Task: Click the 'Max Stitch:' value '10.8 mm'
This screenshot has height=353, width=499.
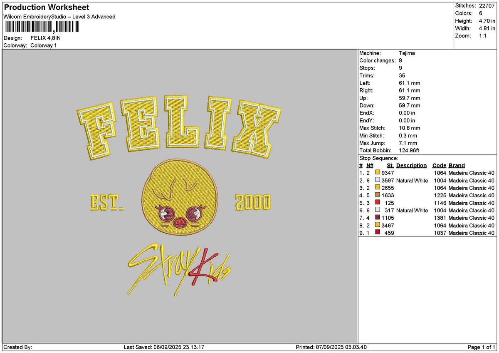Action: (x=410, y=128)
